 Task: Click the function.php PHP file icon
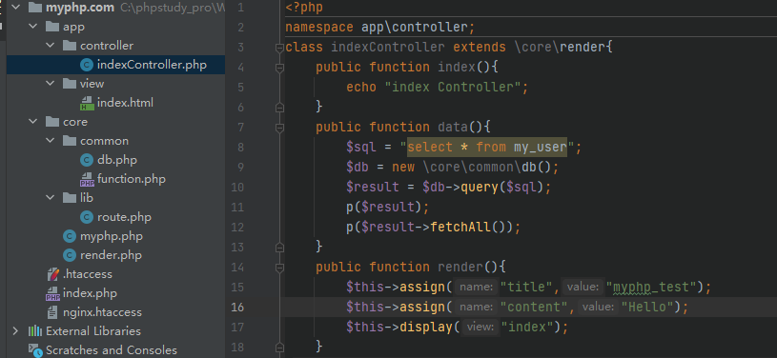click(87, 179)
